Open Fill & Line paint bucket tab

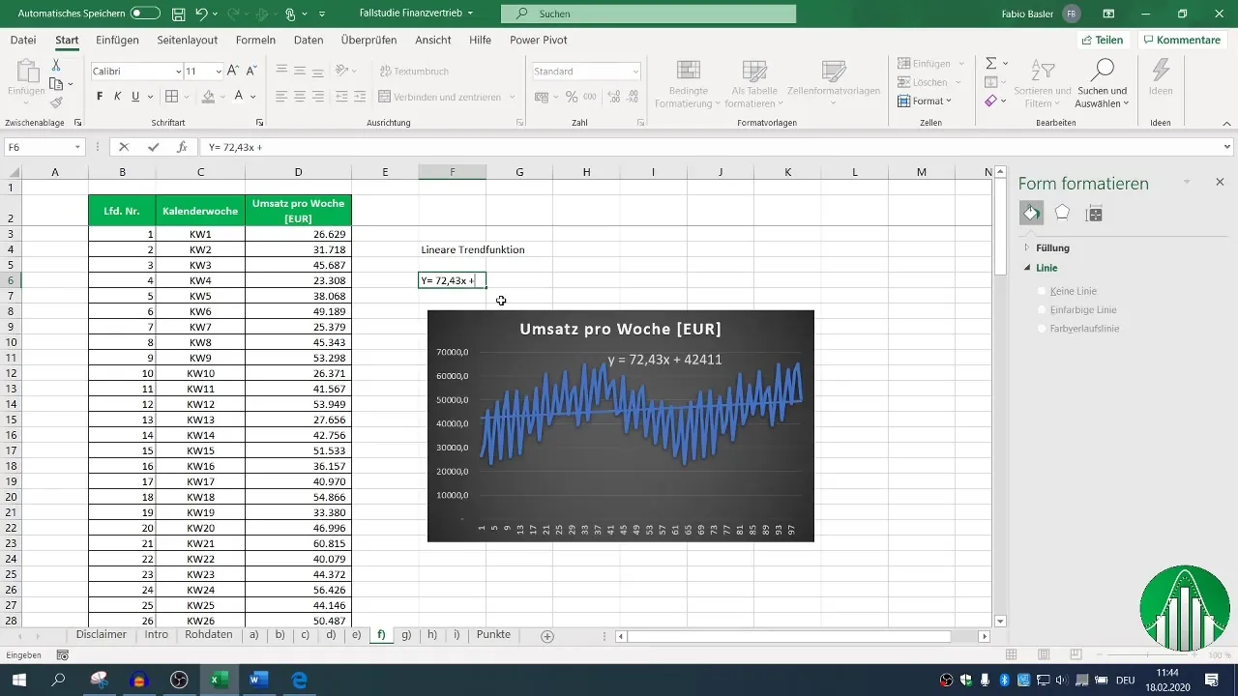pos(1032,214)
